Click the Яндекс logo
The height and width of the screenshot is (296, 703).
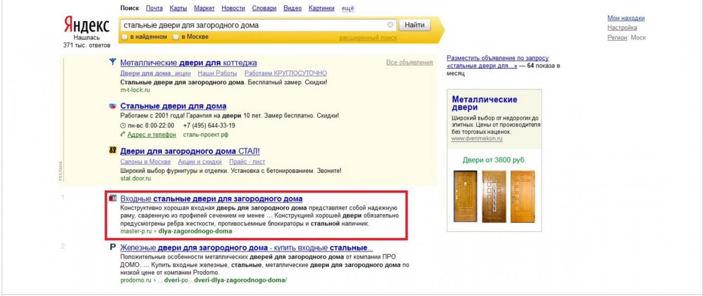click(x=87, y=25)
